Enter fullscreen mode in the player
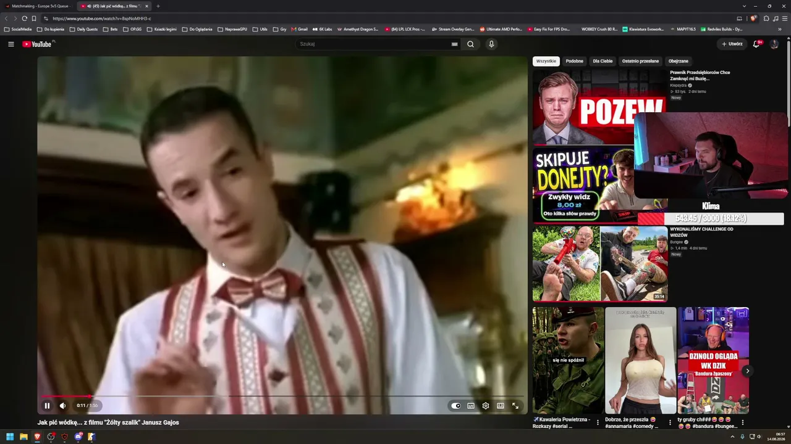The width and height of the screenshot is (791, 444). [x=515, y=406]
